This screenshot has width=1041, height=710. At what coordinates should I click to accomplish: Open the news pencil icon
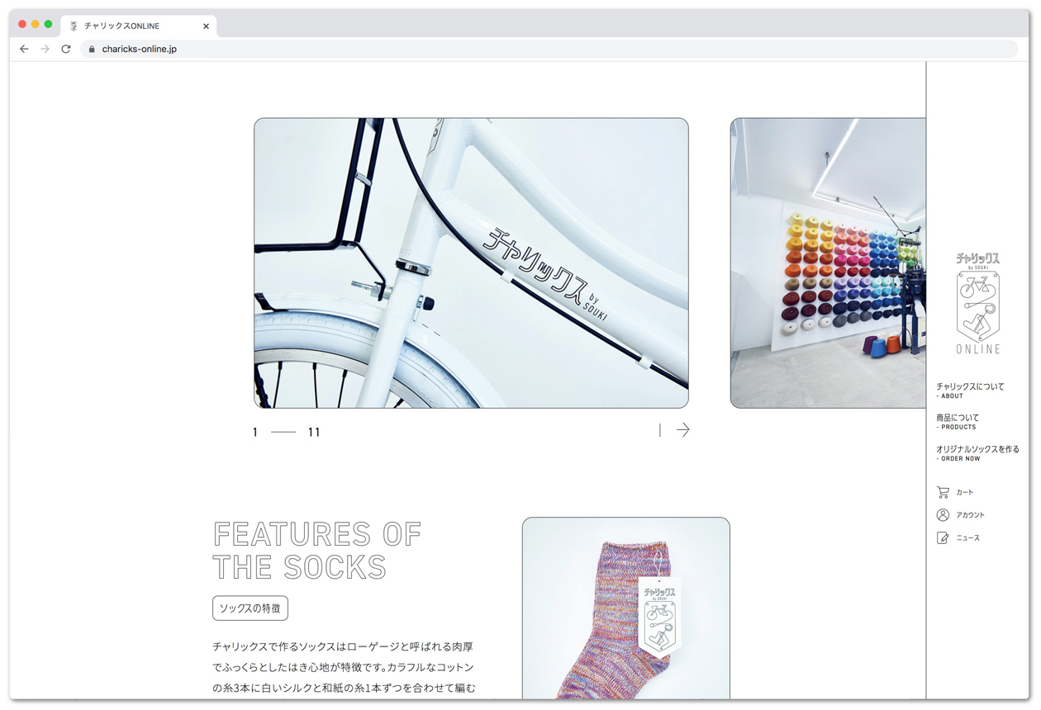[943, 538]
